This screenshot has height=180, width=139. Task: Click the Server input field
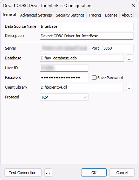(64, 48)
